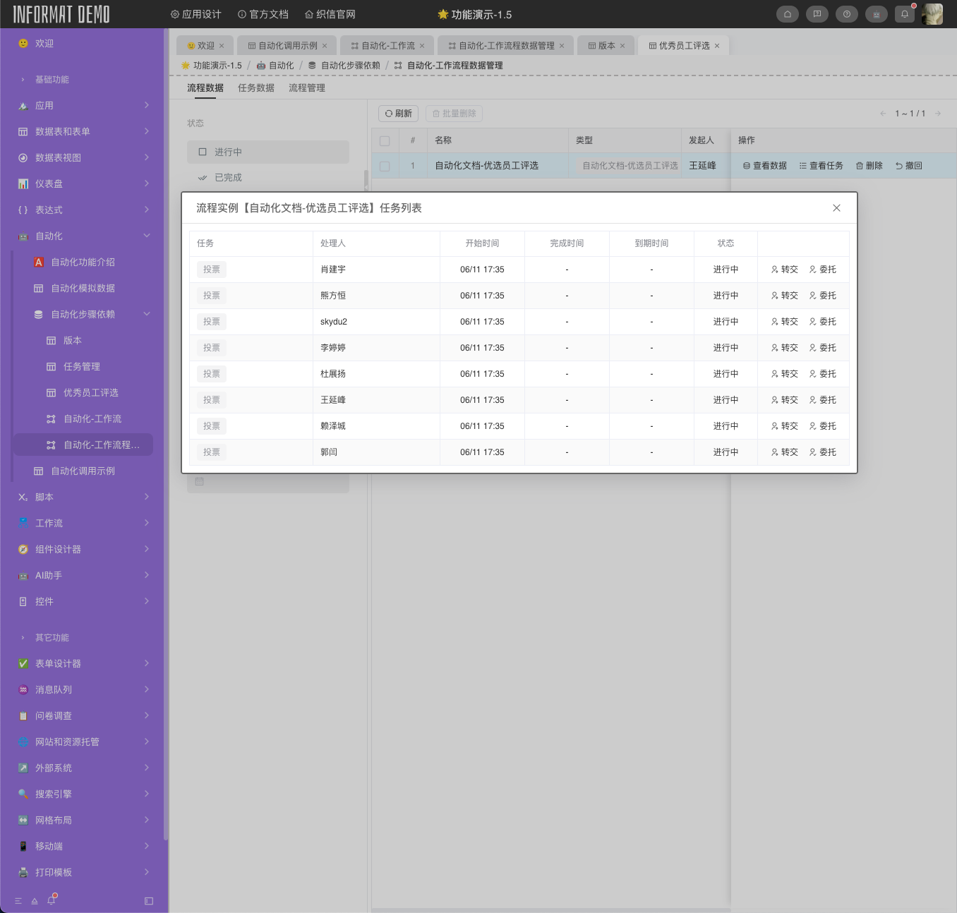Close the task list dialog
This screenshot has height=913, width=957.
836,208
